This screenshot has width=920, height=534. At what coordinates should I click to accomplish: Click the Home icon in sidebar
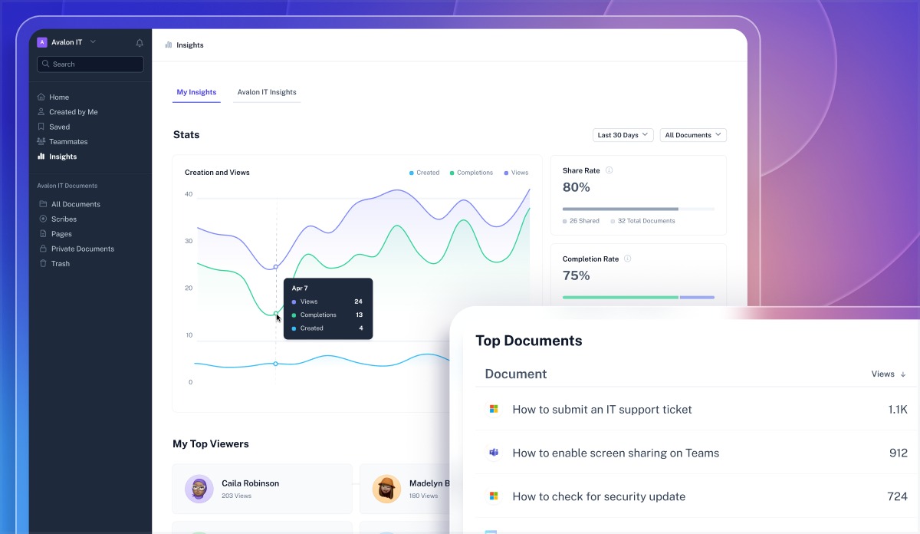tap(41, 97)
